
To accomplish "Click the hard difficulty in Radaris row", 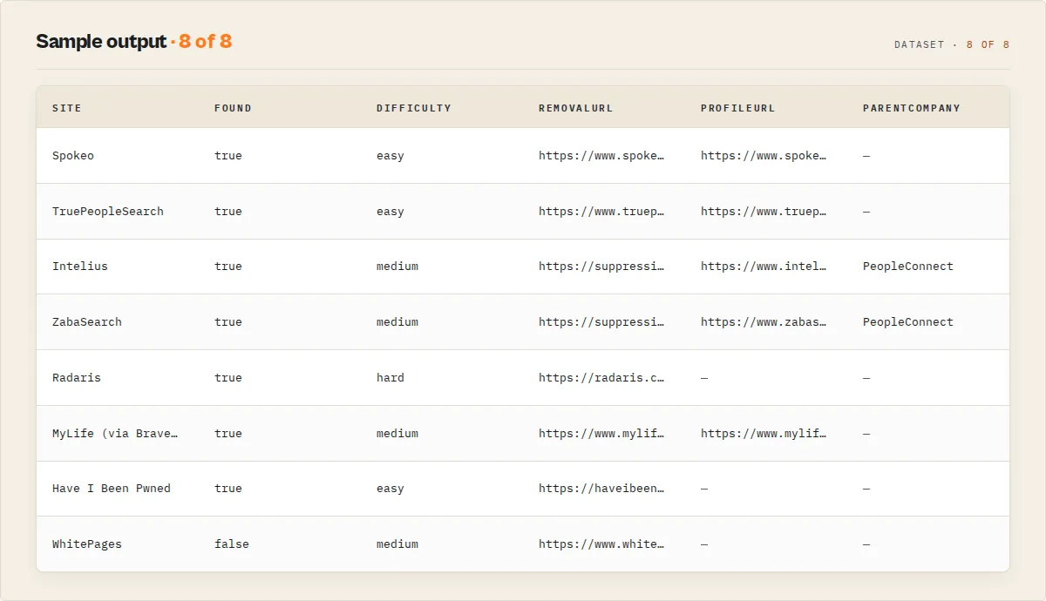I will [x=391, y=378].
